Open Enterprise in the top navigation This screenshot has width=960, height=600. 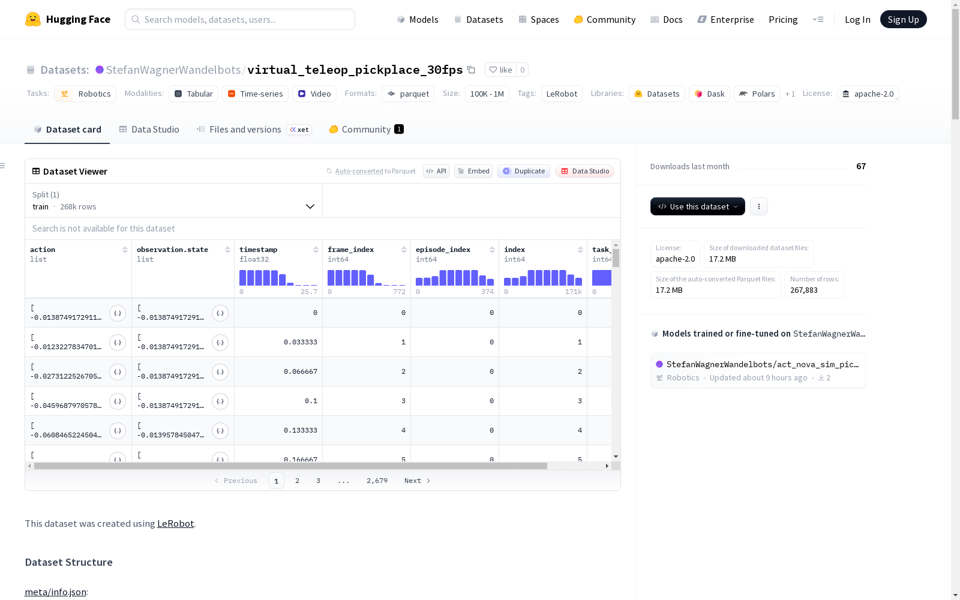point(726,19)
